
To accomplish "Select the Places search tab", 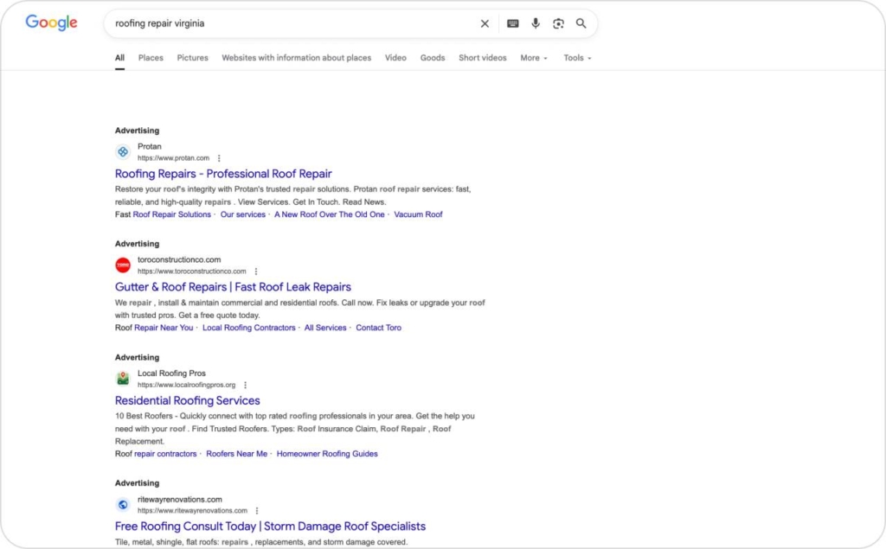I will click(x=151, y=58).
